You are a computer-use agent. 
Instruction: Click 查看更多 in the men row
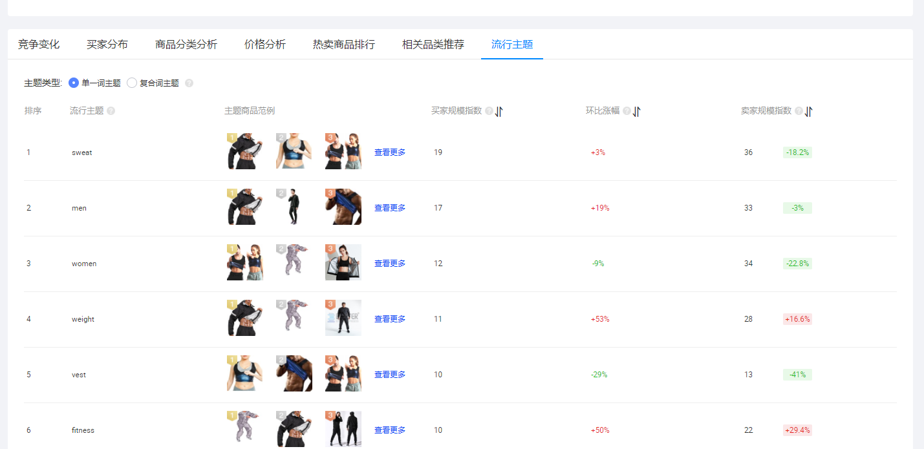click(x=389, y=207)
